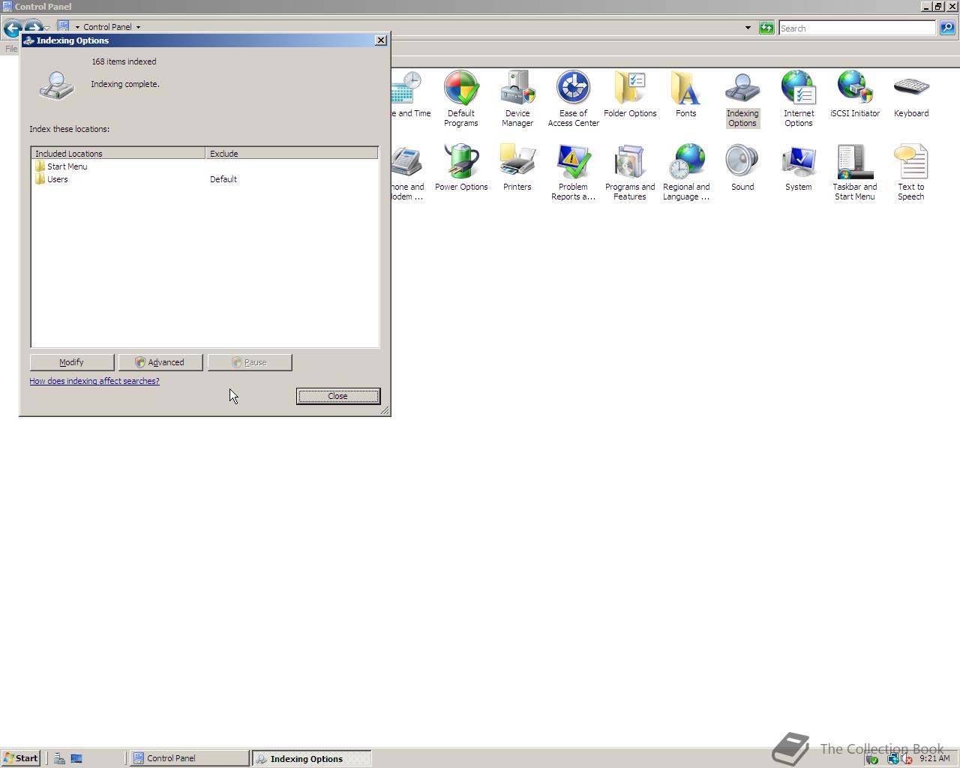The width and height of the screenshot is (960, 768).
Task: Open Sound settings icon
Action: [742, 167]
